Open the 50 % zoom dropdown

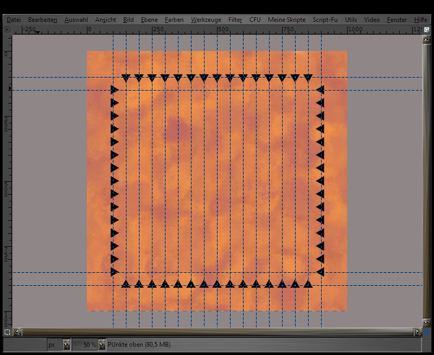click(101, 345)
